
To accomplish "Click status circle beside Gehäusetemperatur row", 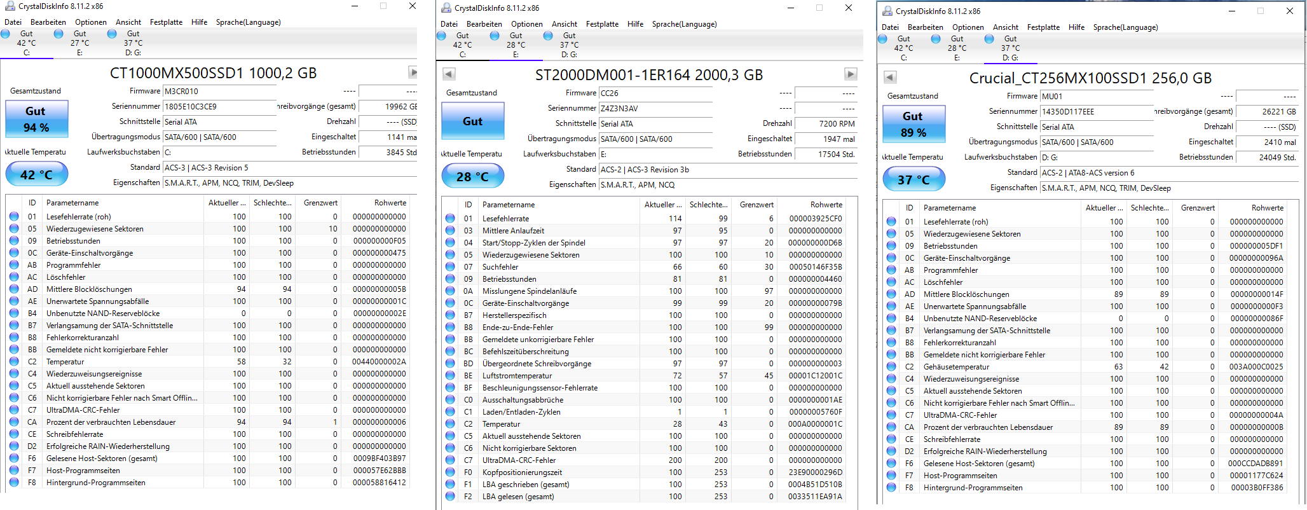I will point(891,366).
